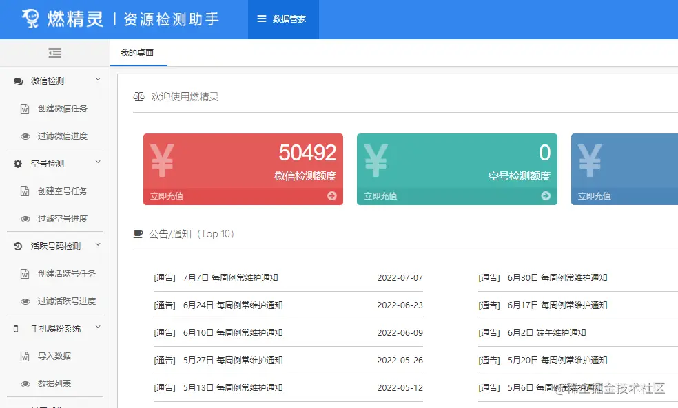The width and height of the screenshot is (678, 408).
Task: Open 创建微信任务 in the sidebar
Action: click(62, 109)
